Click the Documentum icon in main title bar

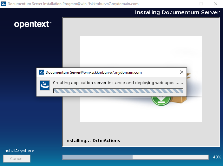pos(4,4)
